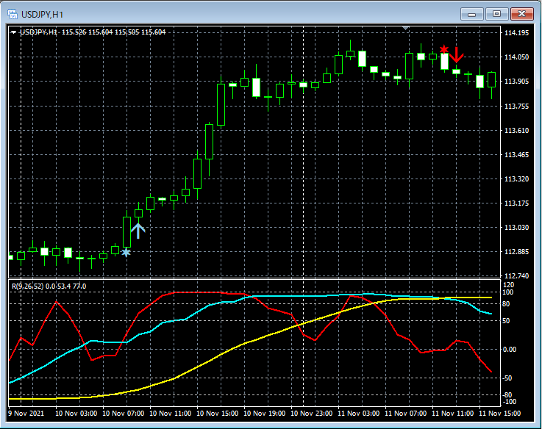Click the 80 level on indicator scale
Screen dimensions: 542x429
point(506,303)
